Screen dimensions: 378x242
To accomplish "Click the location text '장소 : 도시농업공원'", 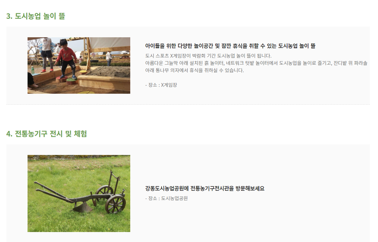I will click(168, 198).
